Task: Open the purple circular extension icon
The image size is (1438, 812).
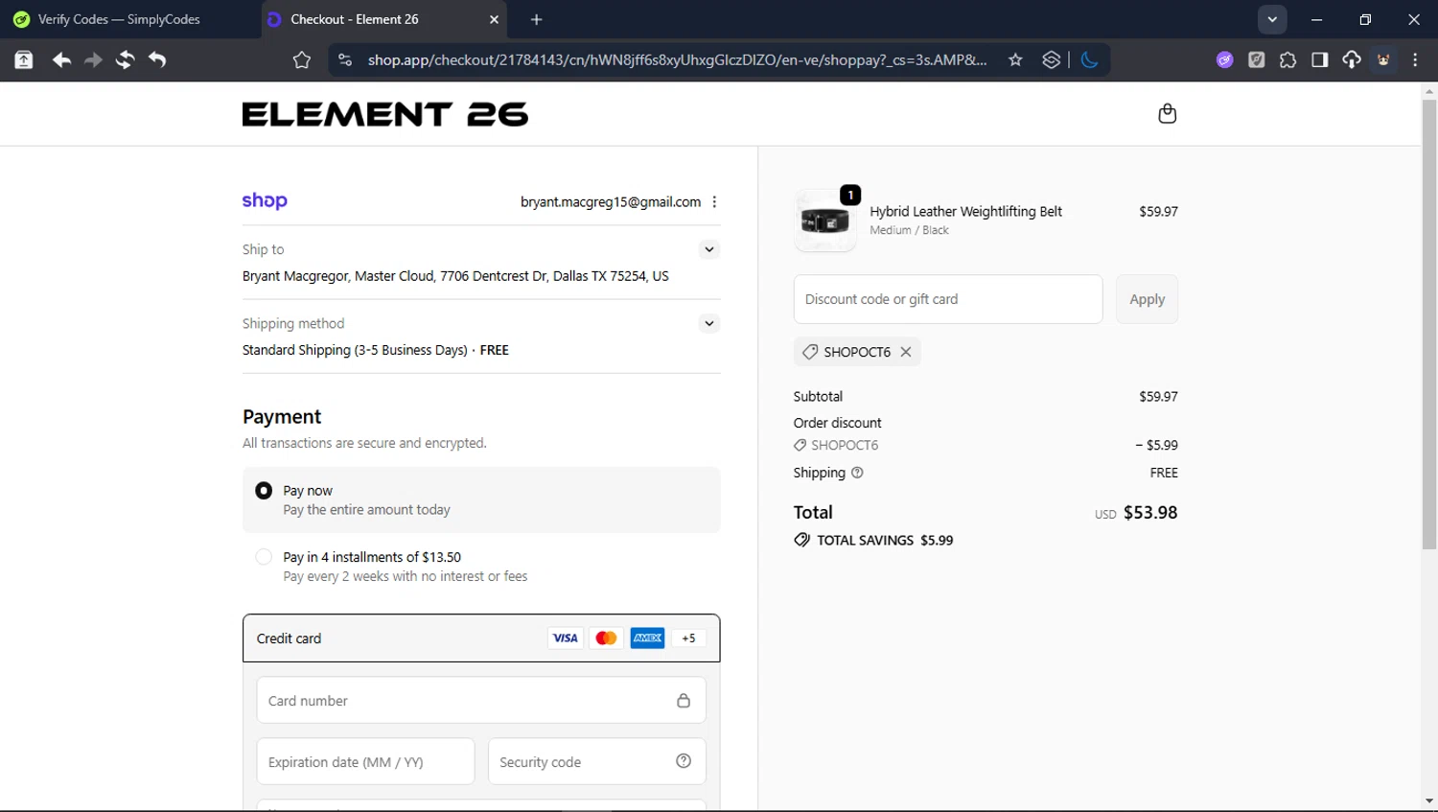Action: click(1224, 60)
